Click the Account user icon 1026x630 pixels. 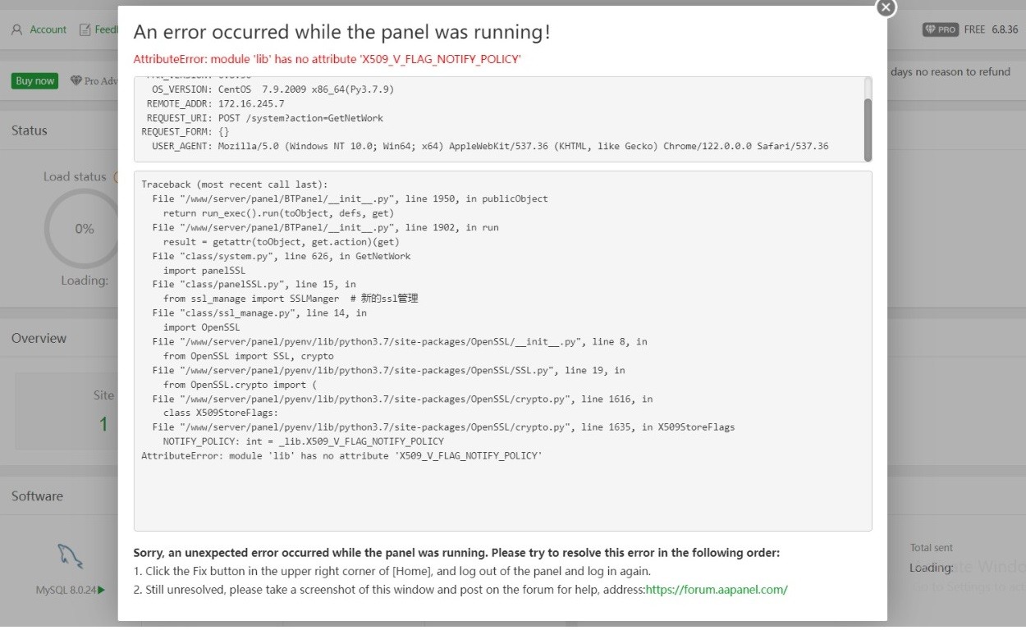(x=16, y=30)
